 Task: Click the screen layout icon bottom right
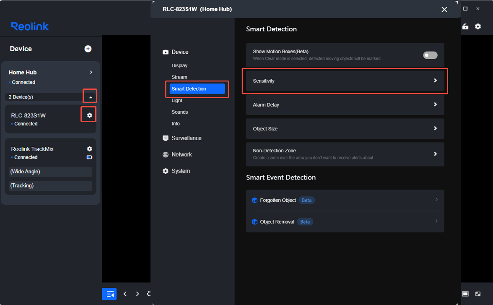pos(465,294)
